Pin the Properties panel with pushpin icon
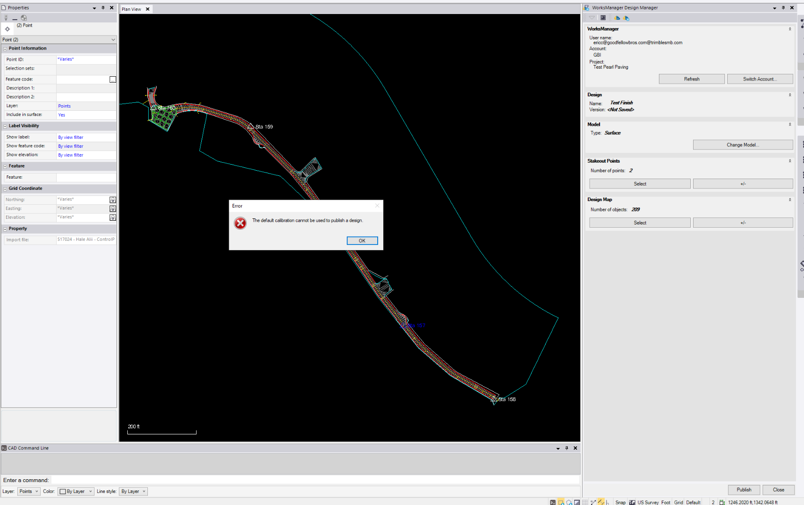Viewport: 804px width, 505px height. (x=103, y=7)
